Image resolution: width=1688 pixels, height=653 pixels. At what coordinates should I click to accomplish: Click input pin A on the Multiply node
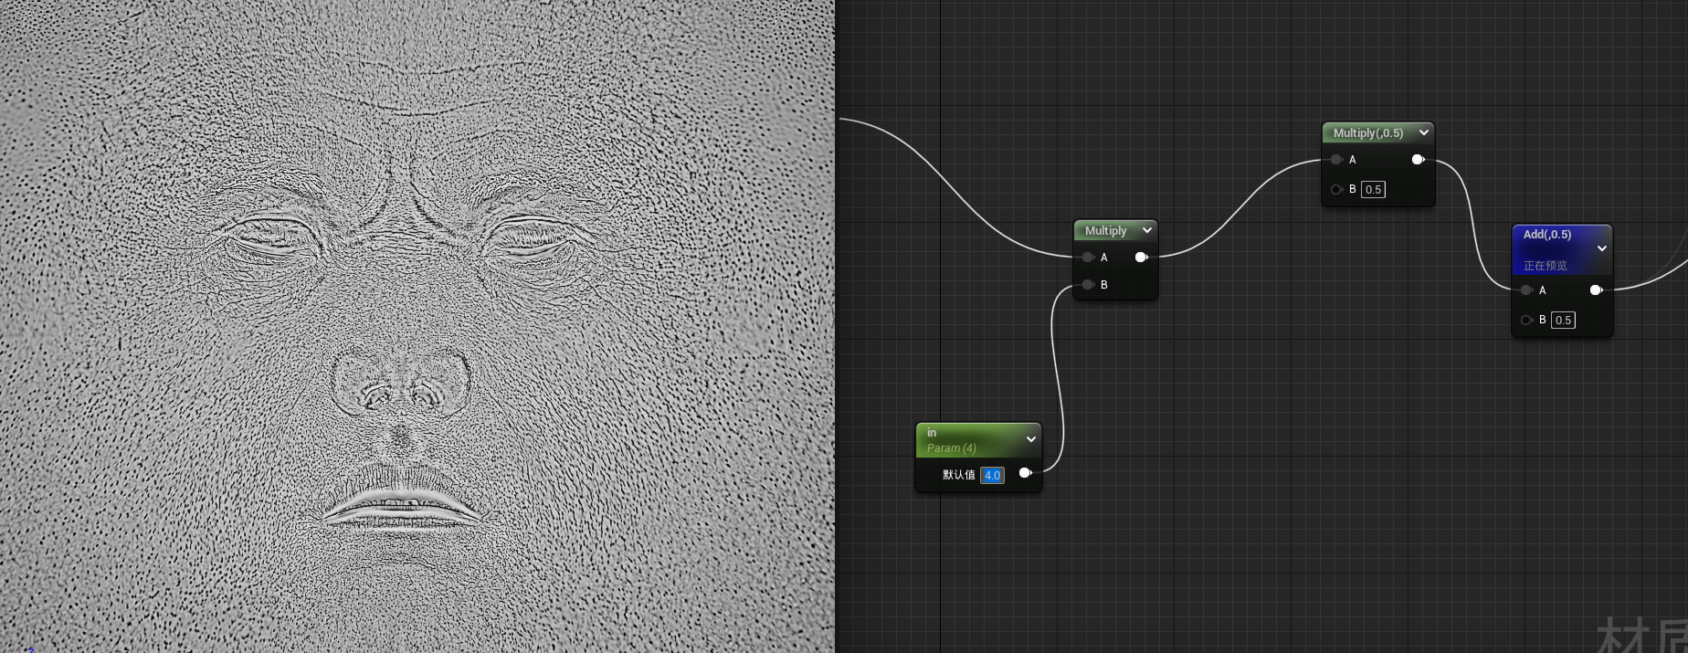coord(1088,258)
